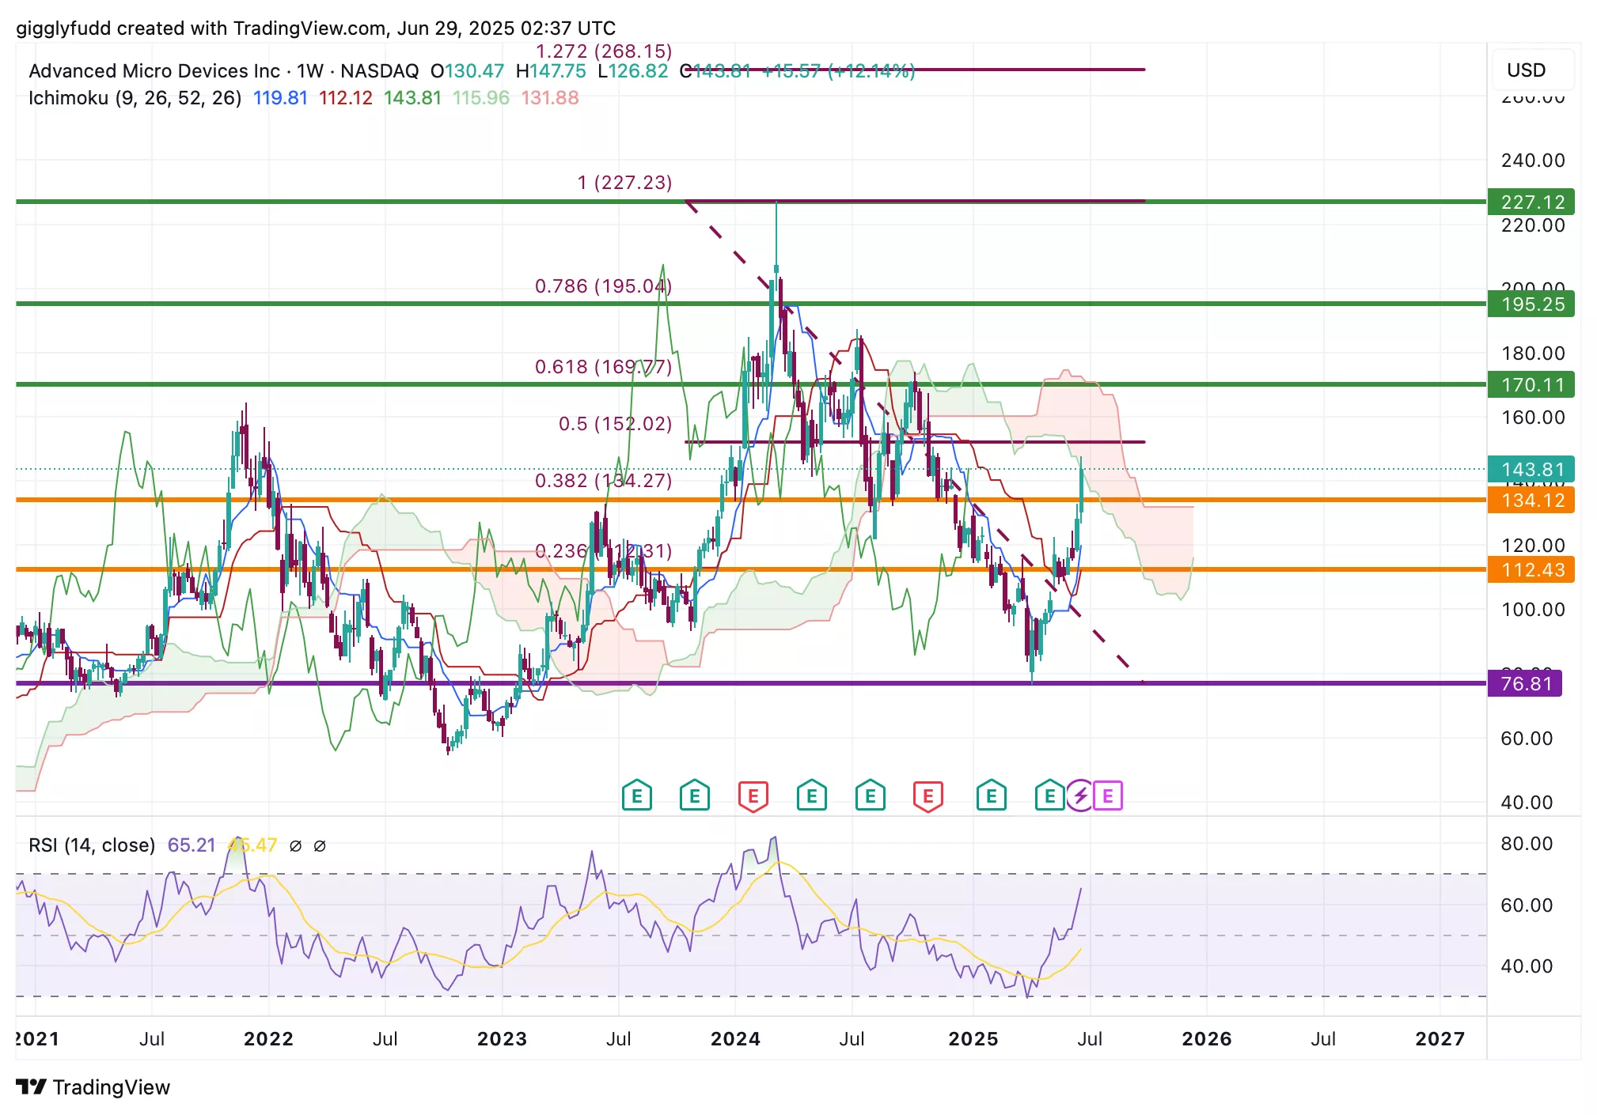Click the 1.272 (268.15) Fibonacci extension label
The image size is (1597, 1115).
pyautogui.click(x=604, y=51)
